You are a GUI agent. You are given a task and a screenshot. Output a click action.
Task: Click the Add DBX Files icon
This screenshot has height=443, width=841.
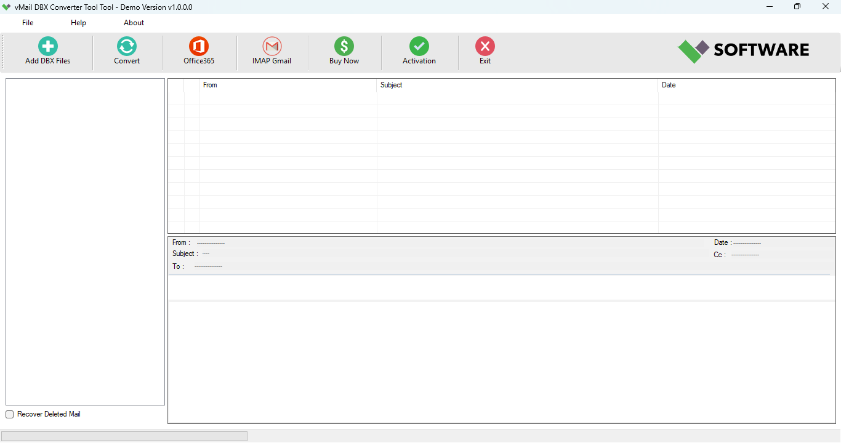pos(48,47)
